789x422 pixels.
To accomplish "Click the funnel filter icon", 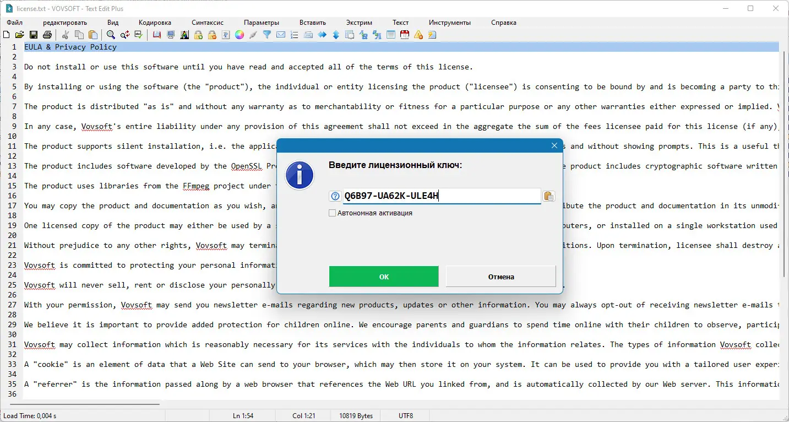I will click(267, 35).
